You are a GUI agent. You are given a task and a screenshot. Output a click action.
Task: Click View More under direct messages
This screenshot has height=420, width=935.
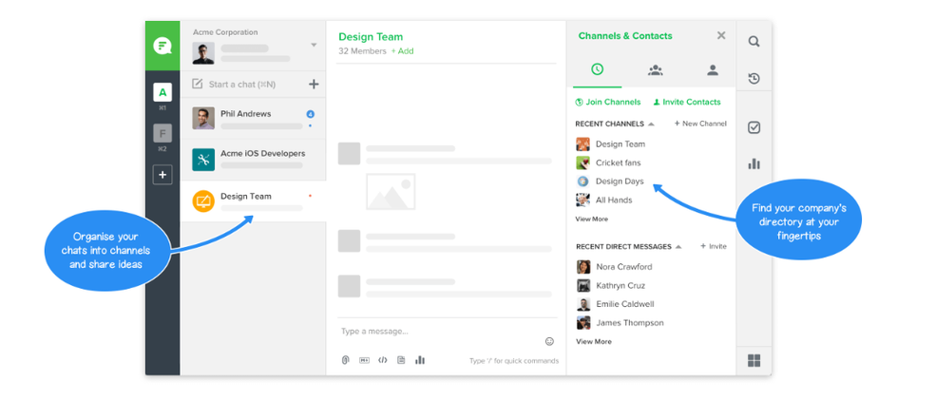coord(593,341)
